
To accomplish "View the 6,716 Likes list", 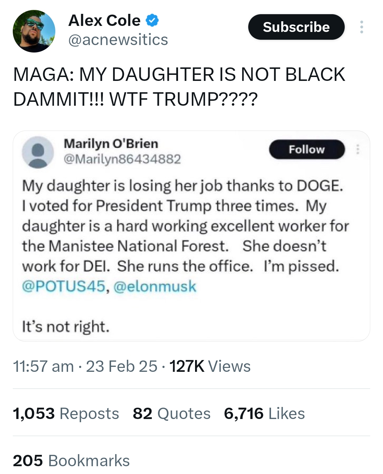I will [x=264, y=414].
